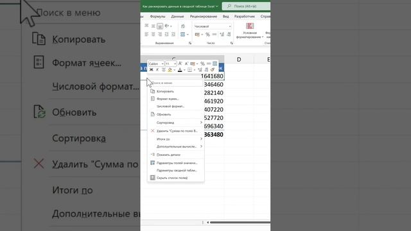411x231 pixels.
Task: Choose Обновить in Excel context menu
Action: pos(176,114)
